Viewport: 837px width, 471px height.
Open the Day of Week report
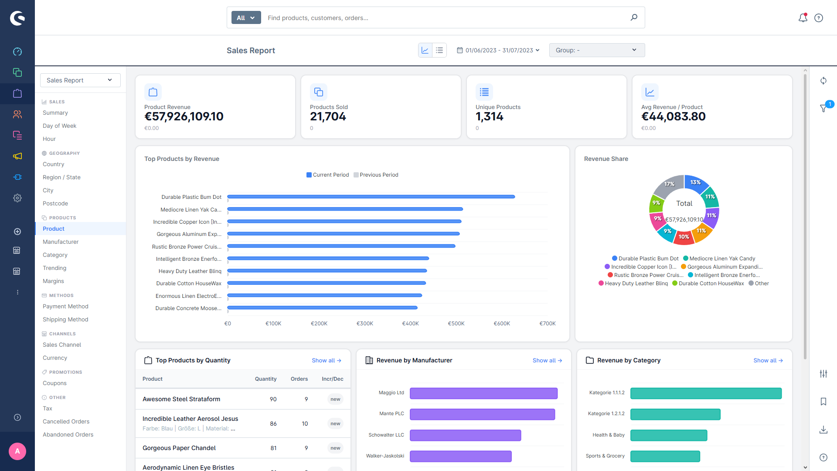coord(59,126)
